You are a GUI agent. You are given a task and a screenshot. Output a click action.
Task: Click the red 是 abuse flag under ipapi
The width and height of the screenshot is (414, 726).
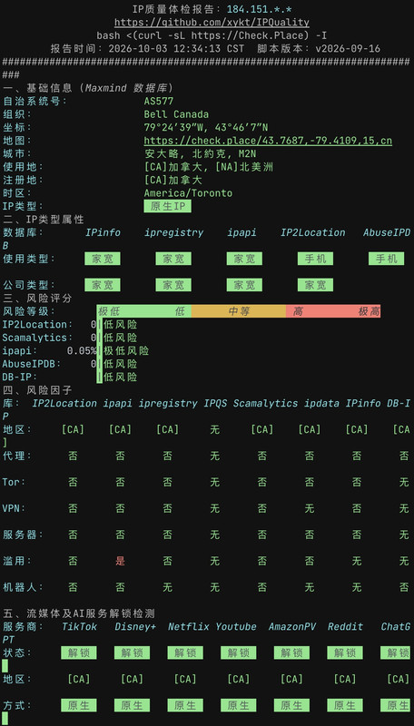(121, 561)
